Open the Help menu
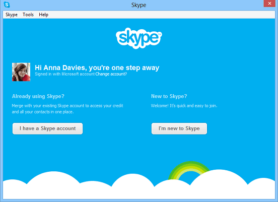Screen dimensions: 278x202 click(44, 15)
